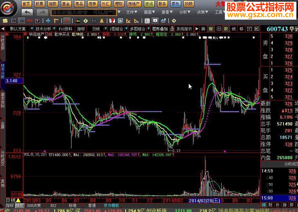
Task: Activate the blue four-arrow move icon
Action: point(48,21)
